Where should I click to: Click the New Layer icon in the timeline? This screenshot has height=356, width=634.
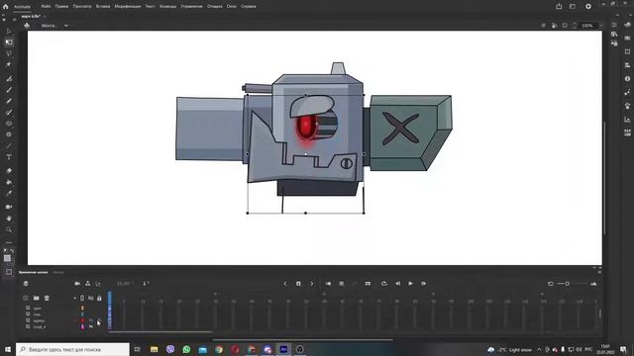coord(26,298)
